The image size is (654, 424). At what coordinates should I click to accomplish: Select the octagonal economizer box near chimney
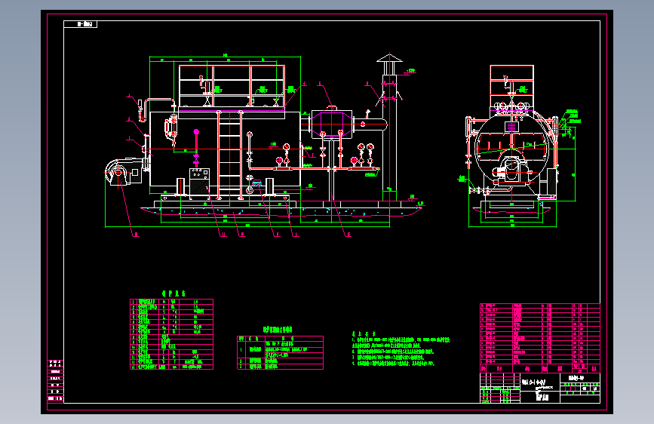[x=332, y=124]
